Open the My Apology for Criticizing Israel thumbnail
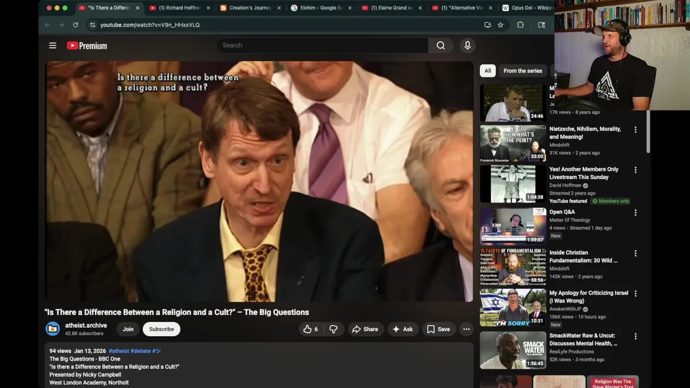The width and height of the screenshot is (690, 388). coord(513,308)
